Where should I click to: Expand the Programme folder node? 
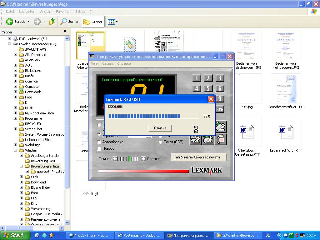(x=15, y=118)
